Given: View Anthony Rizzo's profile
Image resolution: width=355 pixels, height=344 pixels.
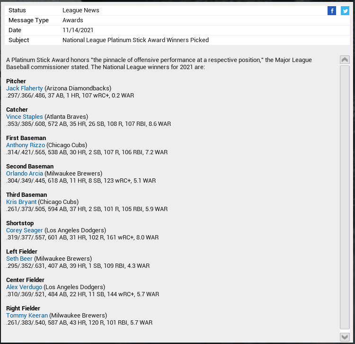Looking at the screenshot, I should coord(26,145).
